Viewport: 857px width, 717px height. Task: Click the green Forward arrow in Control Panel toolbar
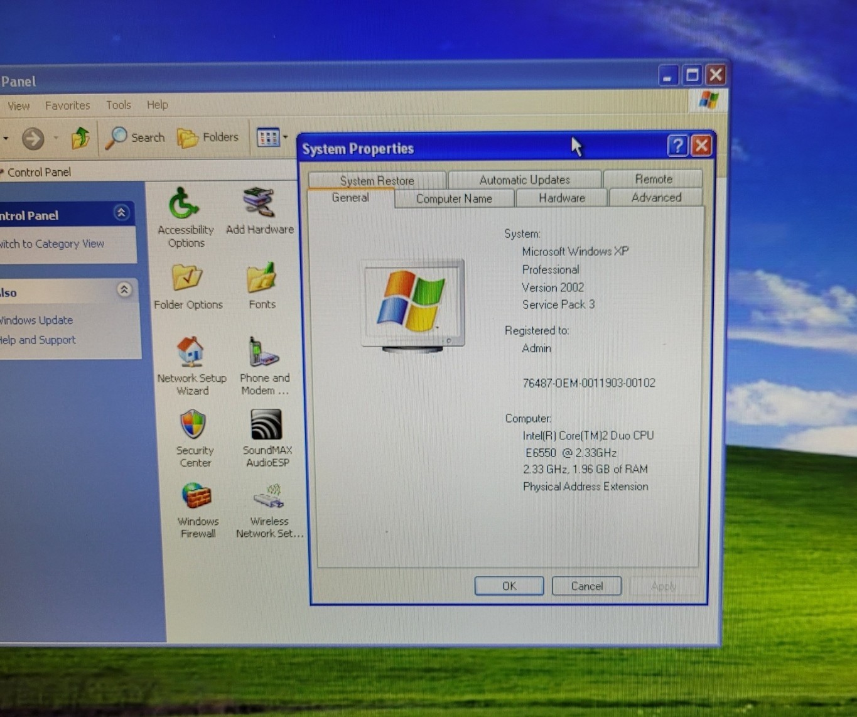click(33, 138)
